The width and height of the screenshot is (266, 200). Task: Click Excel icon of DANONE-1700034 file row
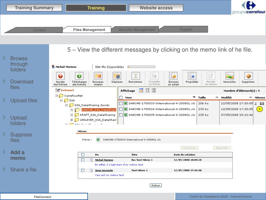pyautogui.click(x=125, y=109)
